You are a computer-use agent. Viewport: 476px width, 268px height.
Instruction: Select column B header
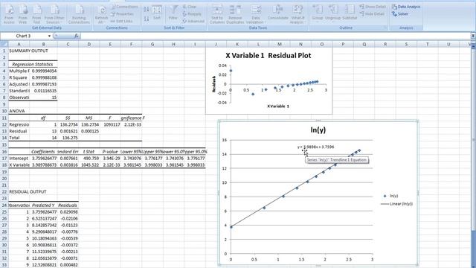pos(43,44)
